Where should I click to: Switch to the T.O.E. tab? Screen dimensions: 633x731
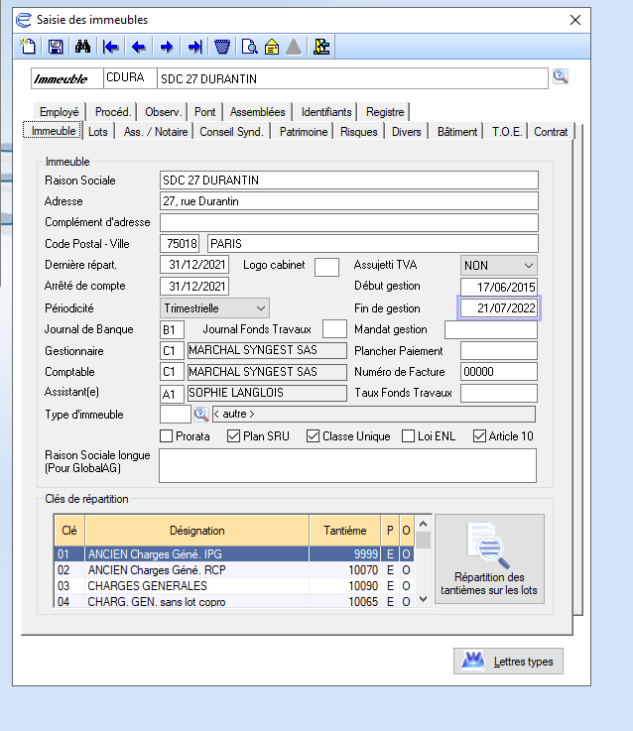(507, 132)
